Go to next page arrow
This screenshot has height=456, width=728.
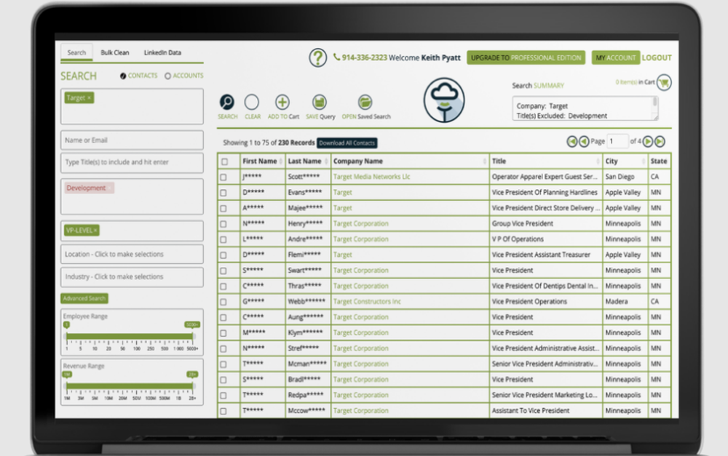[x=648, y=142]
